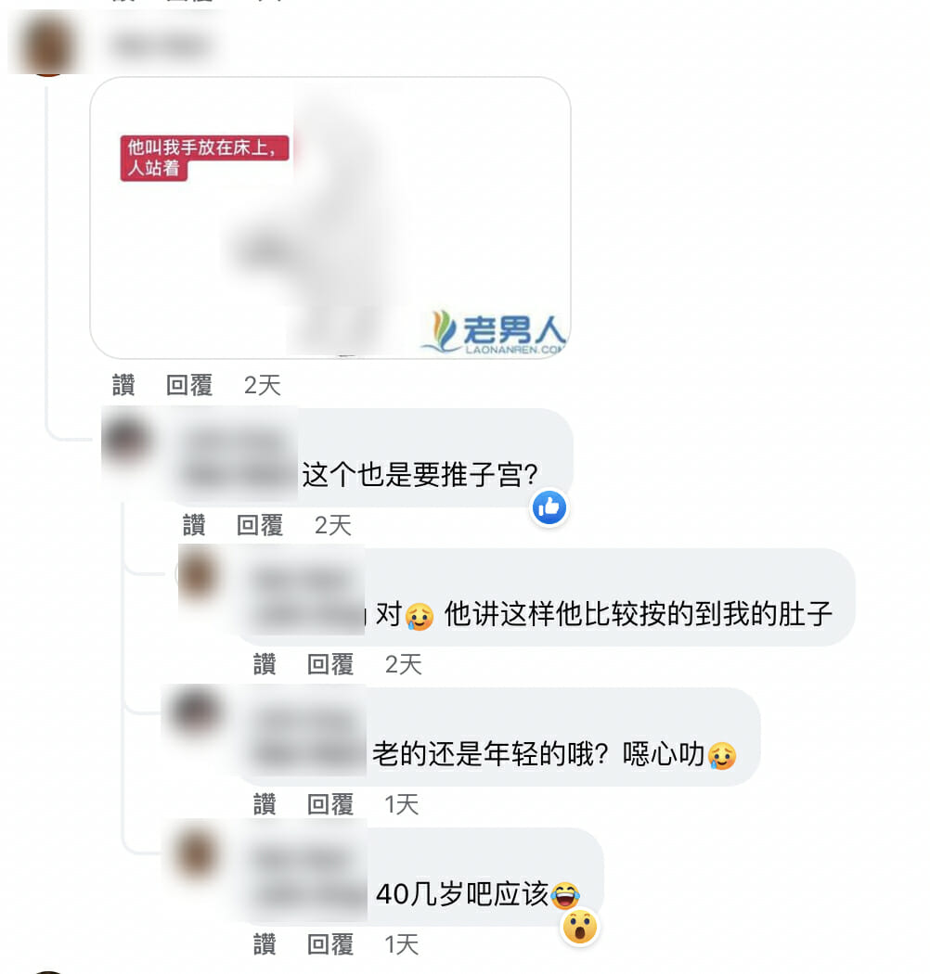Open the image attachment in the top comment
The image size is (930, 974).
[x=330, y=217]
